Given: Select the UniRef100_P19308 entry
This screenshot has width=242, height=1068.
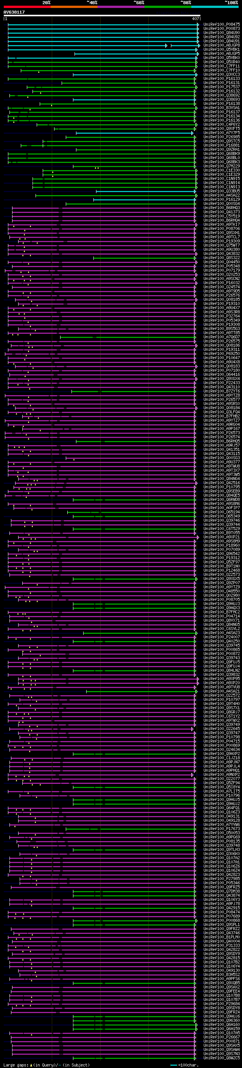Looking at the screenshot, I should (222, 325).
